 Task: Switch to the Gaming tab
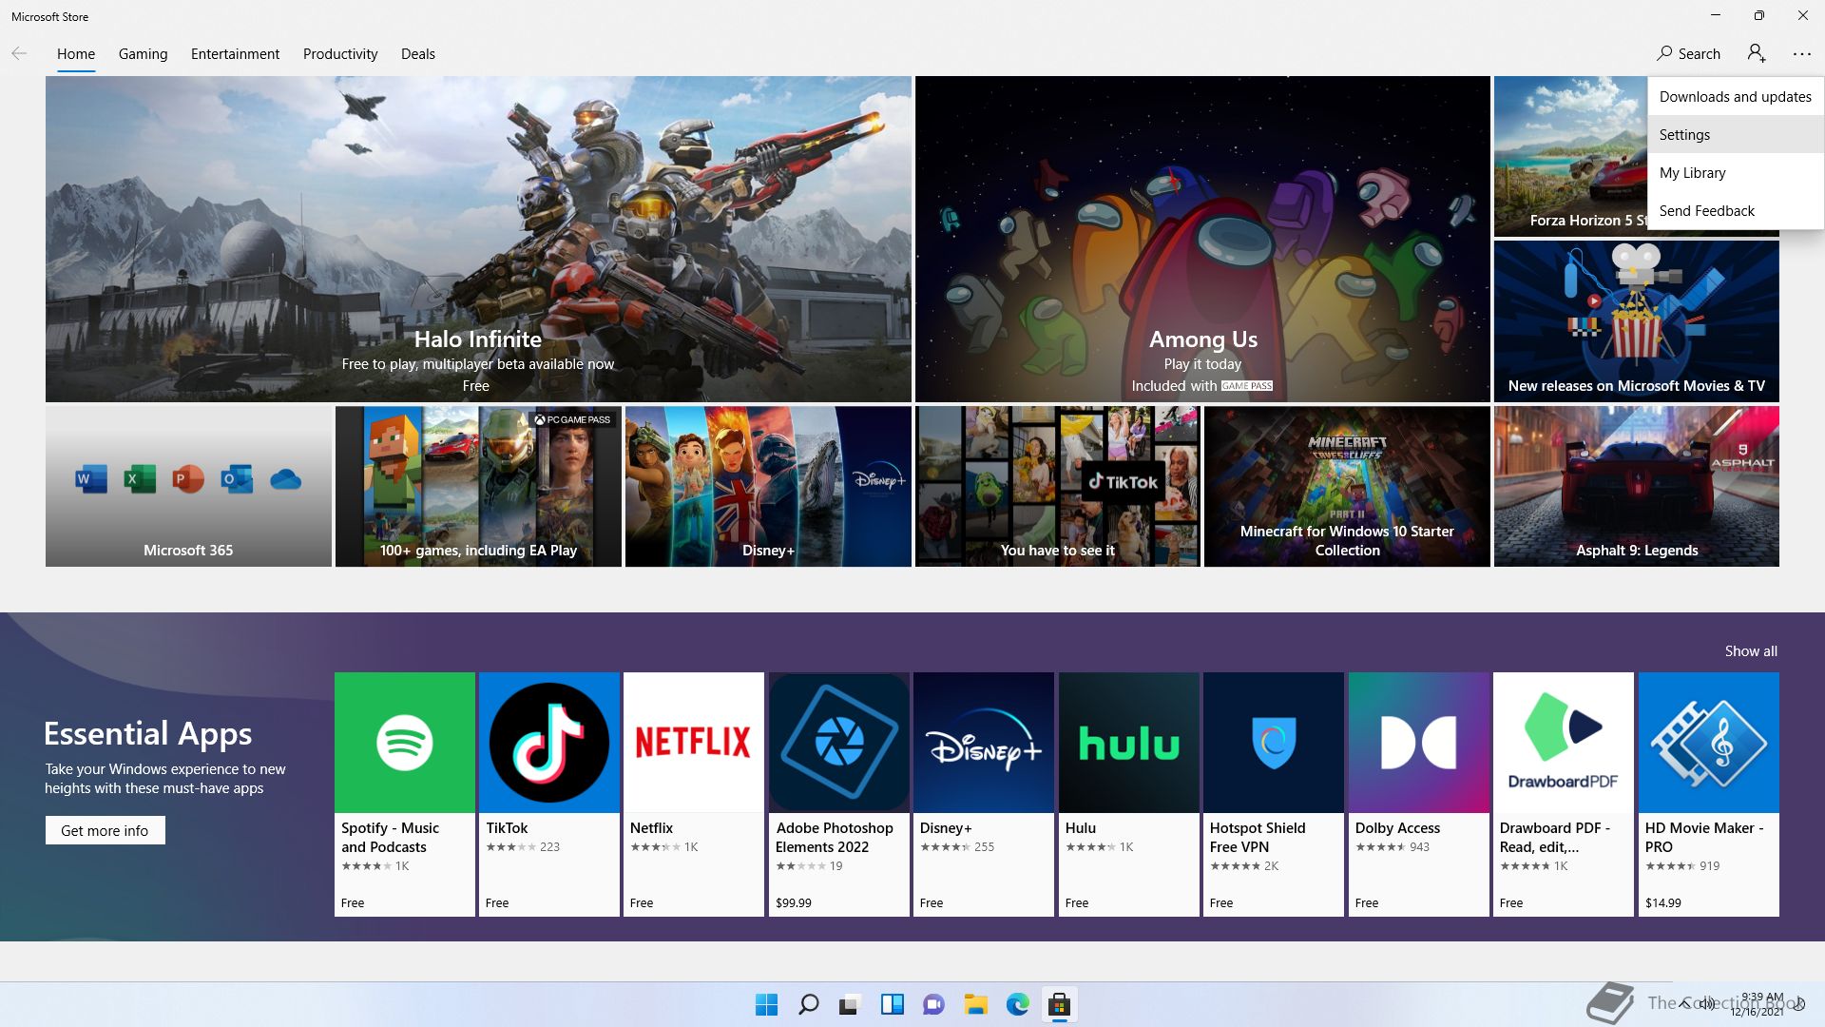coord(143,54)
